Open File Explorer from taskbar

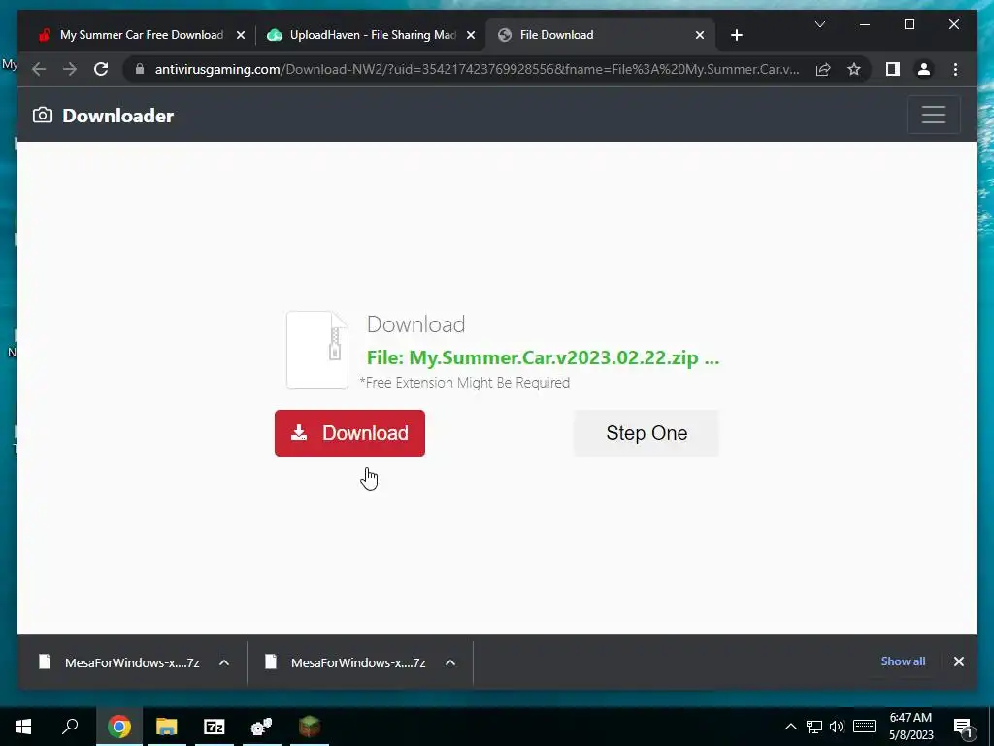(x=167, y=727)
